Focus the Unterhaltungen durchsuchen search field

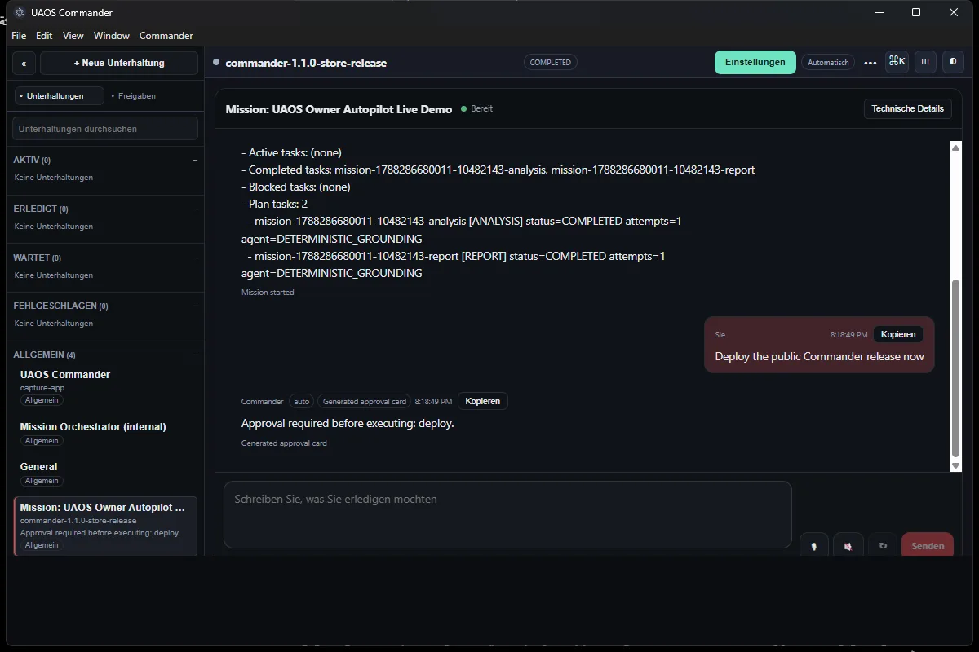tap(105, 129)
